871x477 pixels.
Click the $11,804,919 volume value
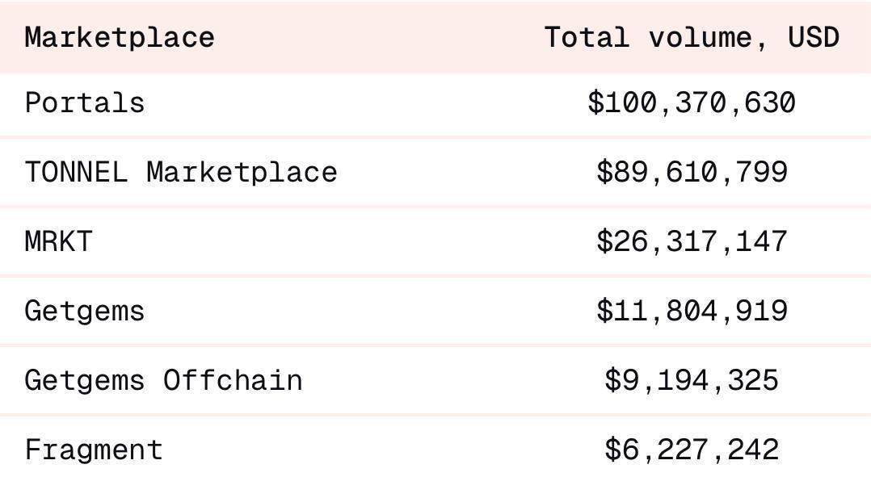coord(692,311)
